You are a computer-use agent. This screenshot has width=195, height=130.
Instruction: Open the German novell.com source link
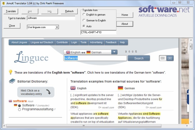(x=155, y=108)
